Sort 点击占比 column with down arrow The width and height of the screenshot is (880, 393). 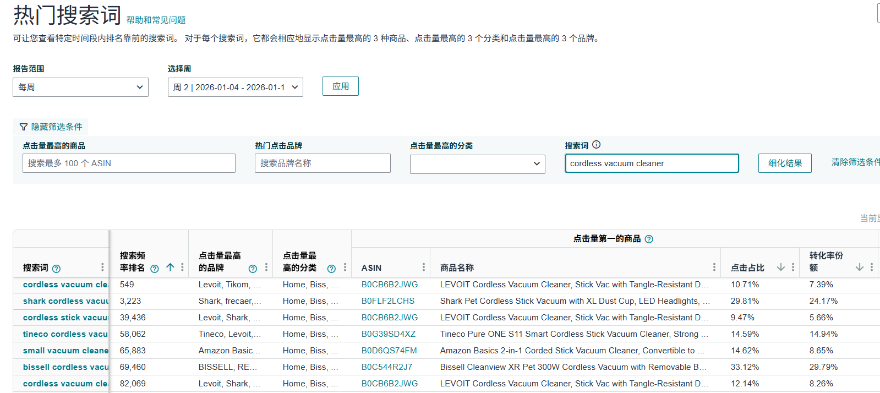(x=780, y=268)
